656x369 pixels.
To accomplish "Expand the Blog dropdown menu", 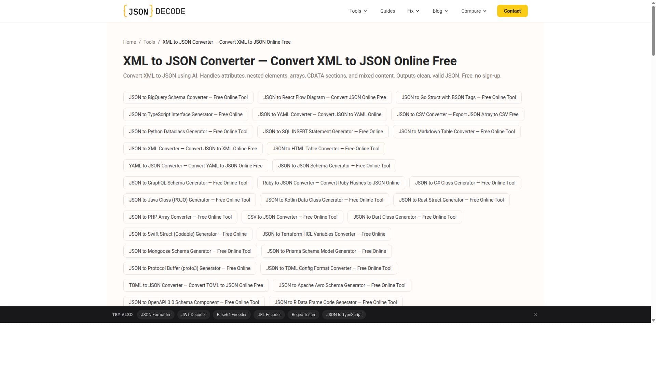I will [440, 11].
